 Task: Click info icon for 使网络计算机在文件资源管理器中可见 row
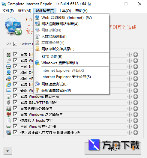[x=130, y=133]
